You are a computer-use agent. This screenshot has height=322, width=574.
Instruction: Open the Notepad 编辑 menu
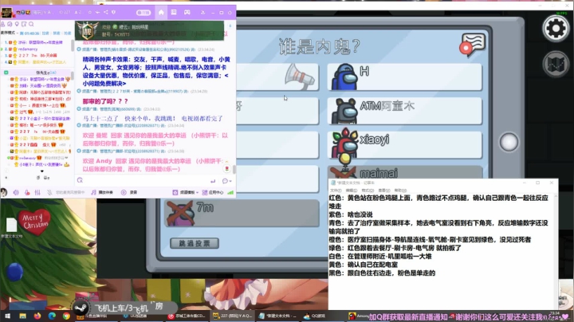pos(352,190)
